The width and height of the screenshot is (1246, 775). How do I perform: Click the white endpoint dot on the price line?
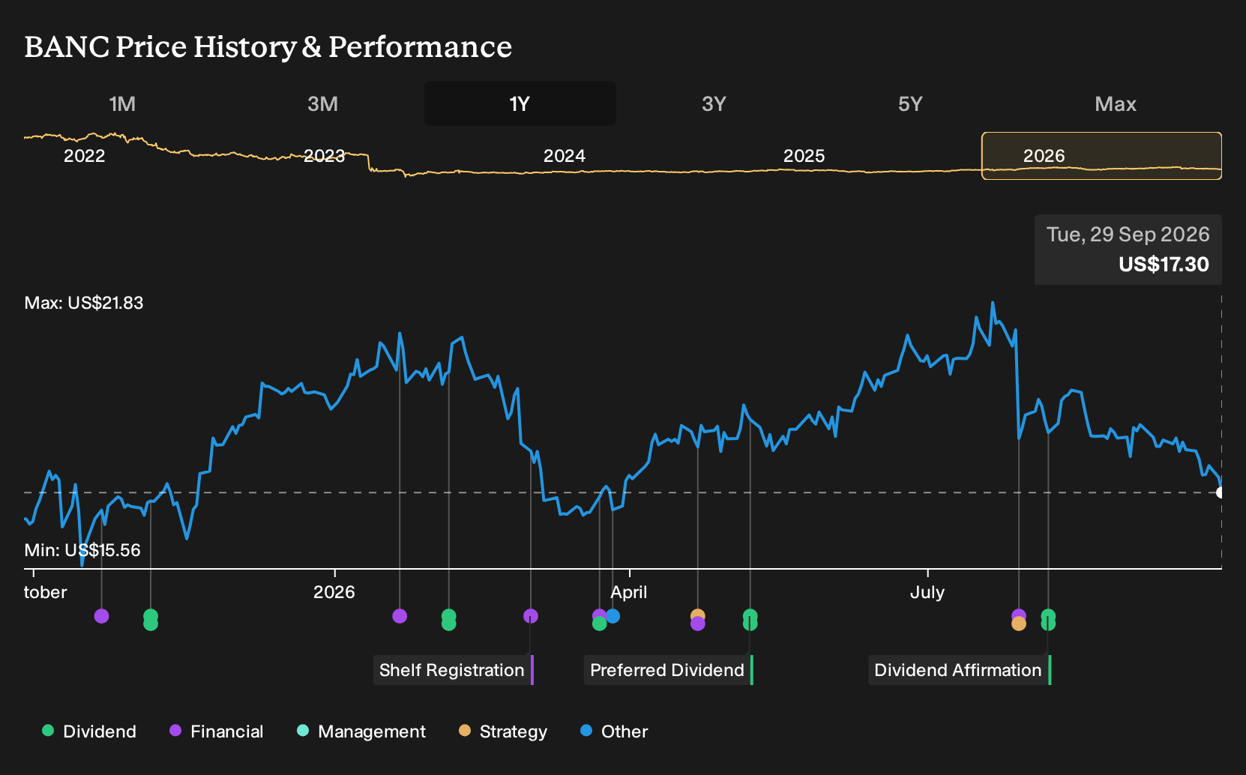pos(1221,492)
